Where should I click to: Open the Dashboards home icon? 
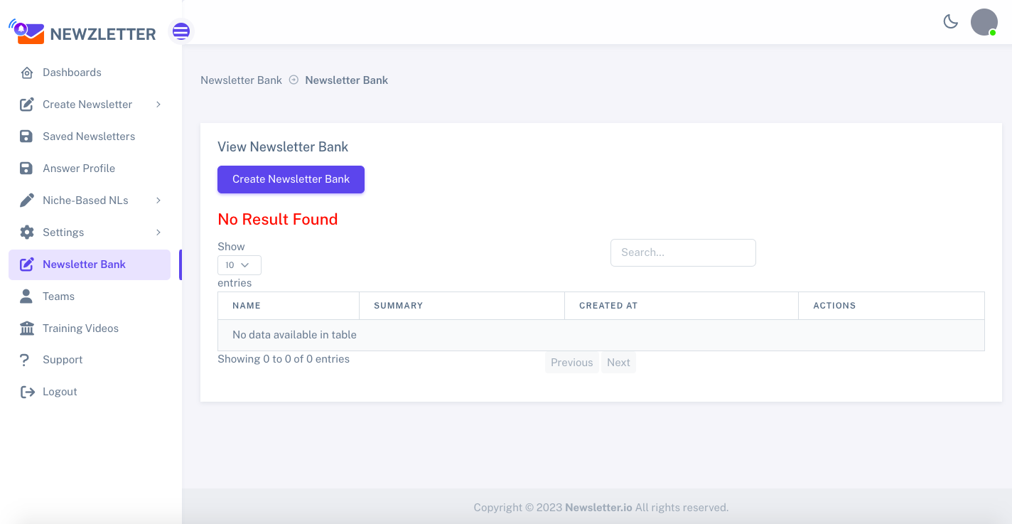tap(27, 72)
